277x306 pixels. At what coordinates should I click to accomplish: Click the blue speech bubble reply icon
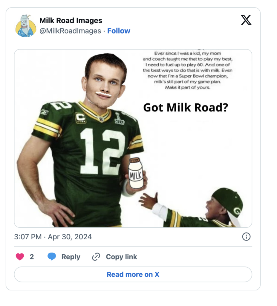click(52, 257)
